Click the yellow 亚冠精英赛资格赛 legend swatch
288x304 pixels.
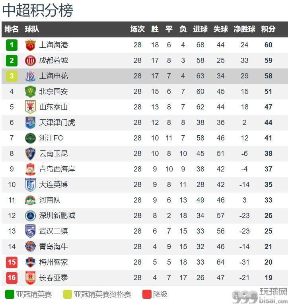click(x=68, y=294)
